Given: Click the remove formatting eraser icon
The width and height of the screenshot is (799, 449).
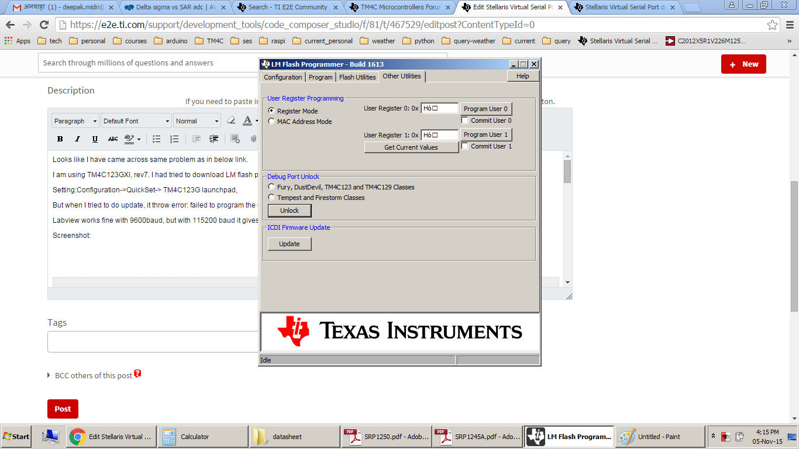Looking at the screenshot, I should 230,120.
